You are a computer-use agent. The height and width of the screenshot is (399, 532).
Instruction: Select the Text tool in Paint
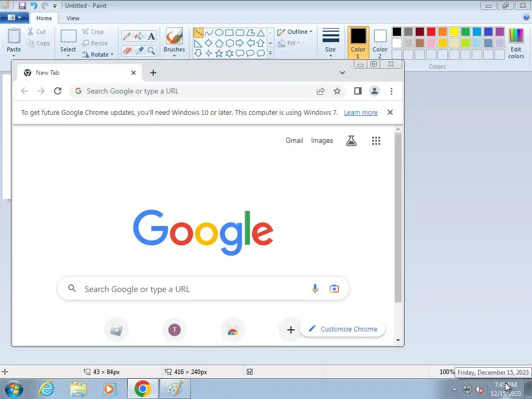(151, 36)
